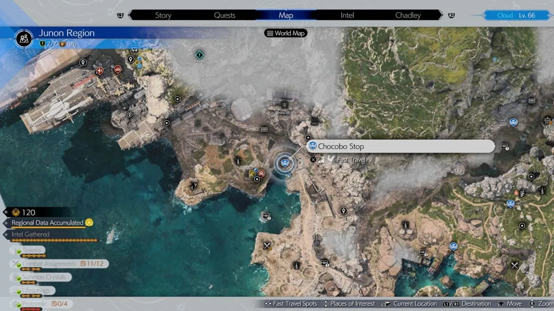The height and width of the screenshot is (311, 554).
Task: Click the cross button icon for Fast Travel
Action: [313, 159]
